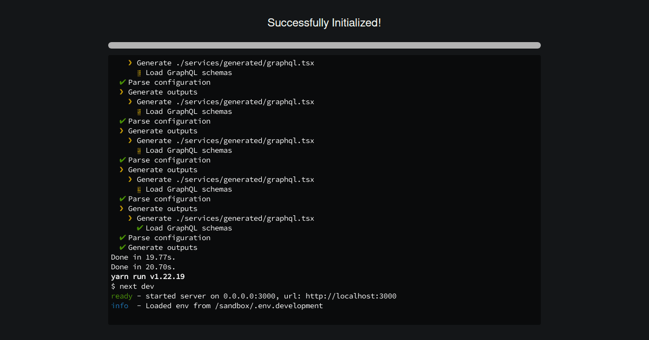
Task: Click the checkmark next to final Generate outputs
Action: (x=121, y=247)
